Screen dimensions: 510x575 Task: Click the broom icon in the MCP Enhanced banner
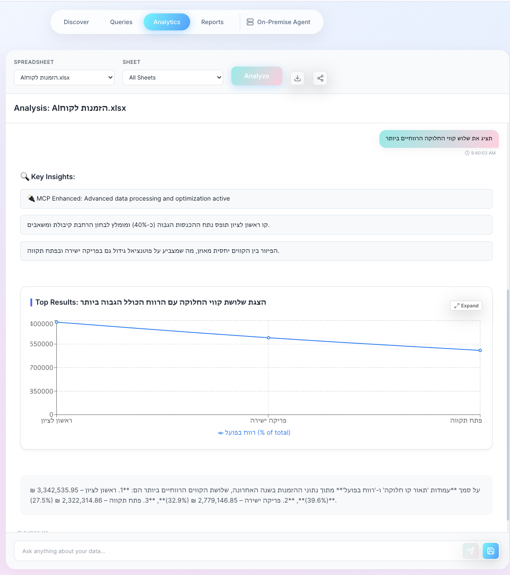coord(31,198)
